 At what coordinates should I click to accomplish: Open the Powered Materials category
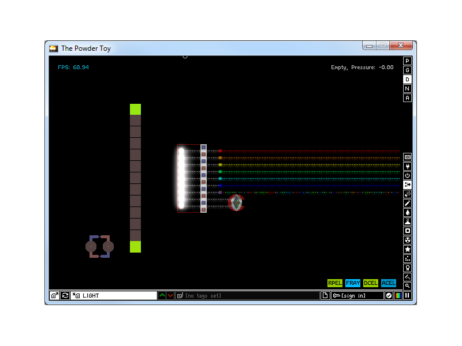click(407, 175)
